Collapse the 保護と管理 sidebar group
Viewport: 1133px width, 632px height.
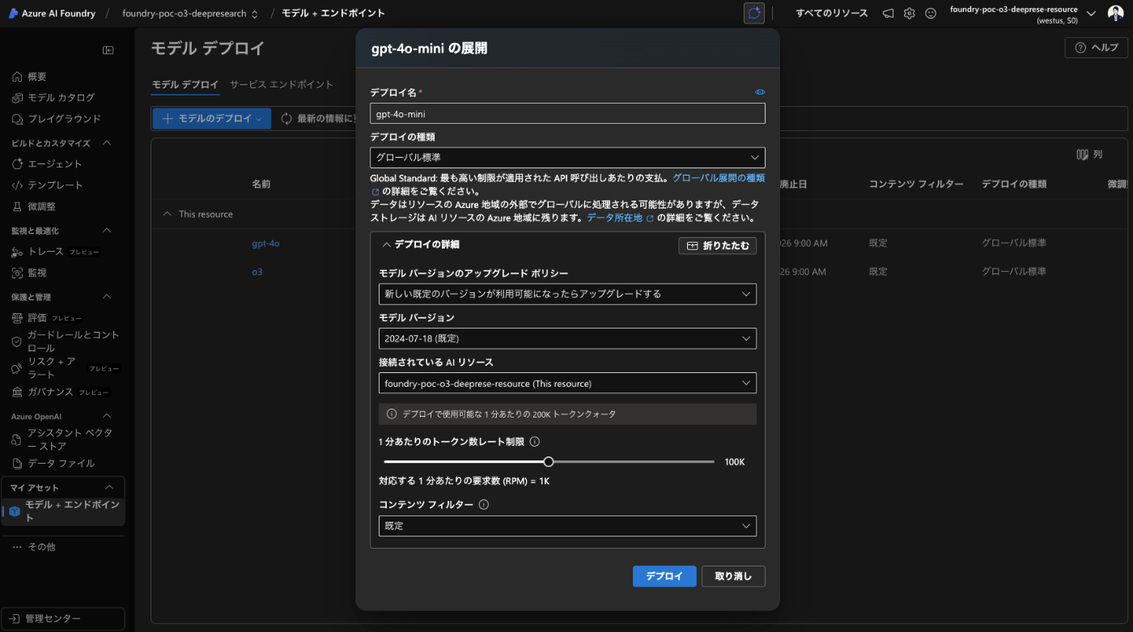107,297
